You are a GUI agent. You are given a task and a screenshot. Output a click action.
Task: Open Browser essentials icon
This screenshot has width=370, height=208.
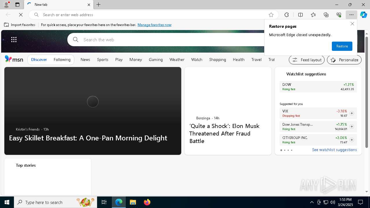[339, 15]
